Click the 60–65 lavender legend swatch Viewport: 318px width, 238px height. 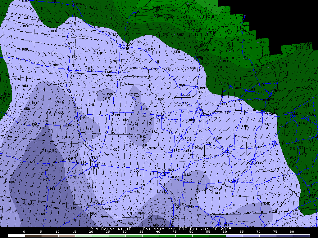pos(234,236)
